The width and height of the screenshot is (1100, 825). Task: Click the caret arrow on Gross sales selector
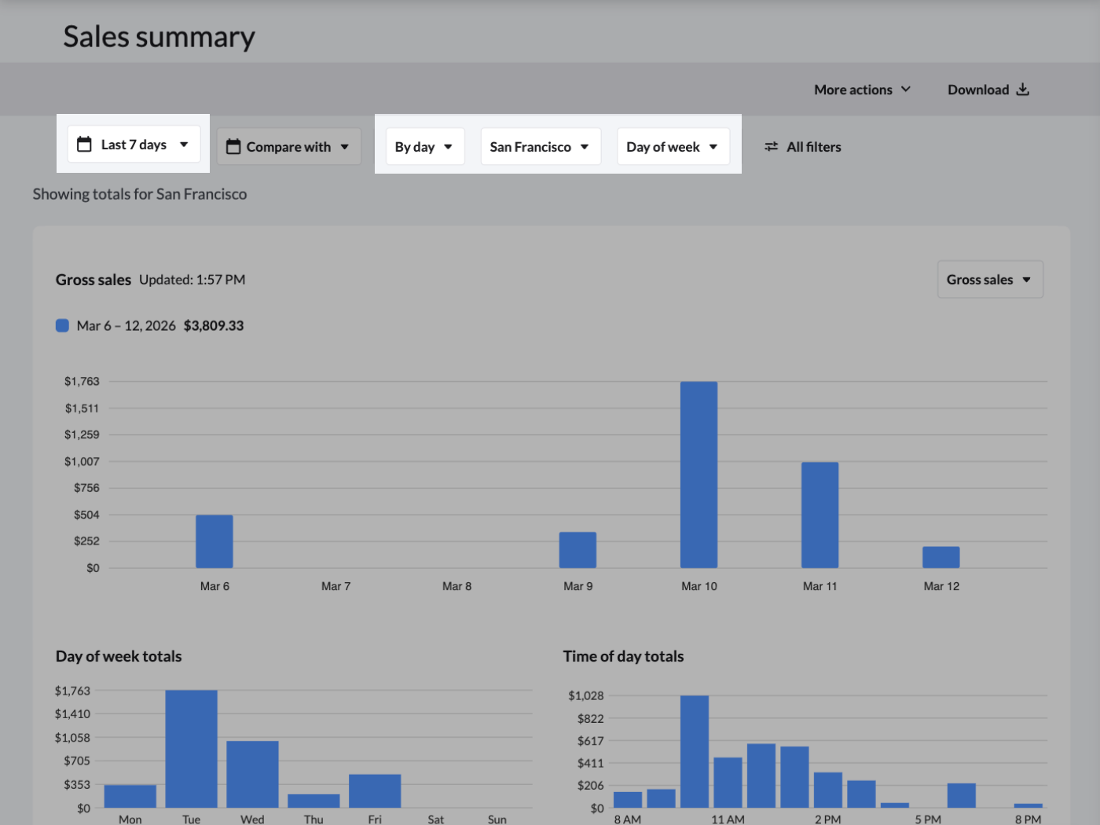pyautogui.click(x=1026, y=280)
